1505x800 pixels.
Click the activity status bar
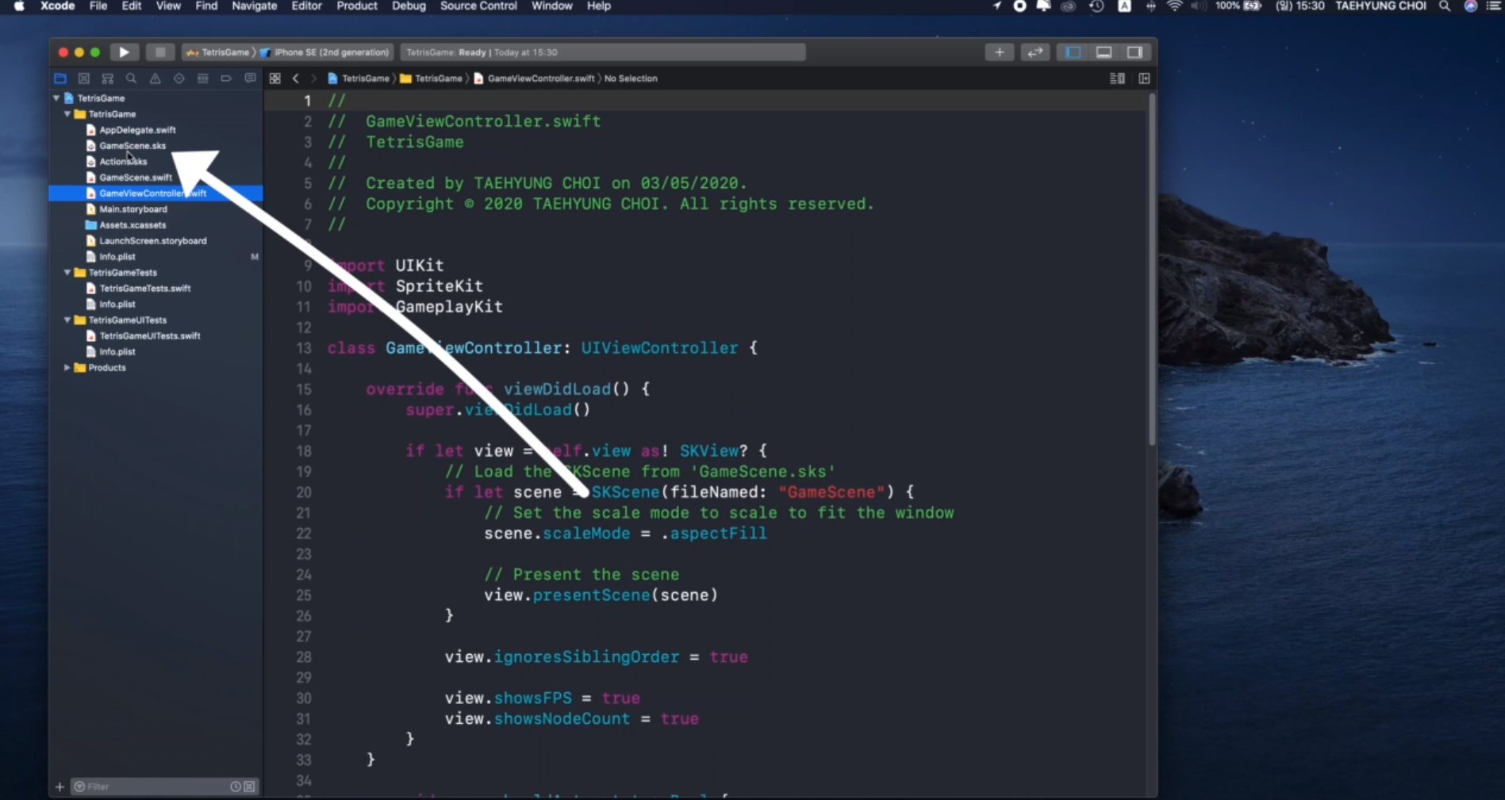click(603, 52)
